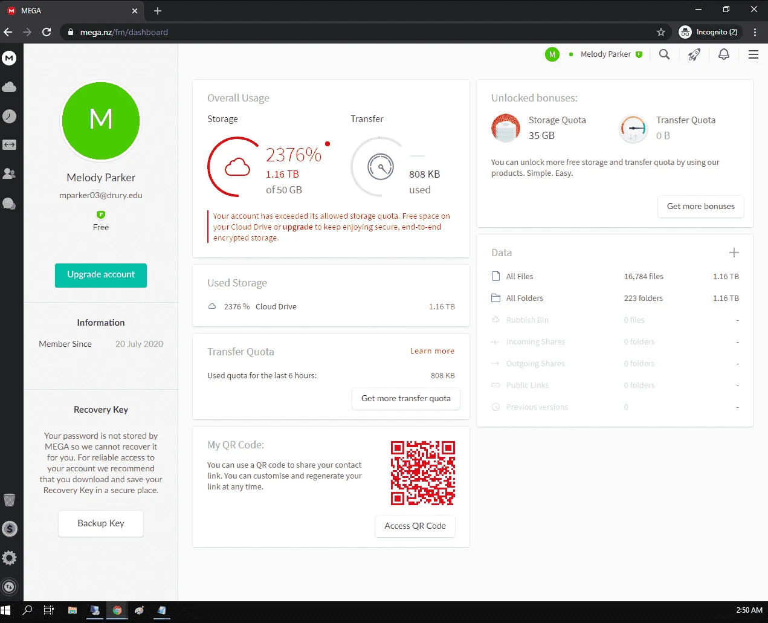
Task: Open the search magnifier in MEGA header
Action: (664, 54)
